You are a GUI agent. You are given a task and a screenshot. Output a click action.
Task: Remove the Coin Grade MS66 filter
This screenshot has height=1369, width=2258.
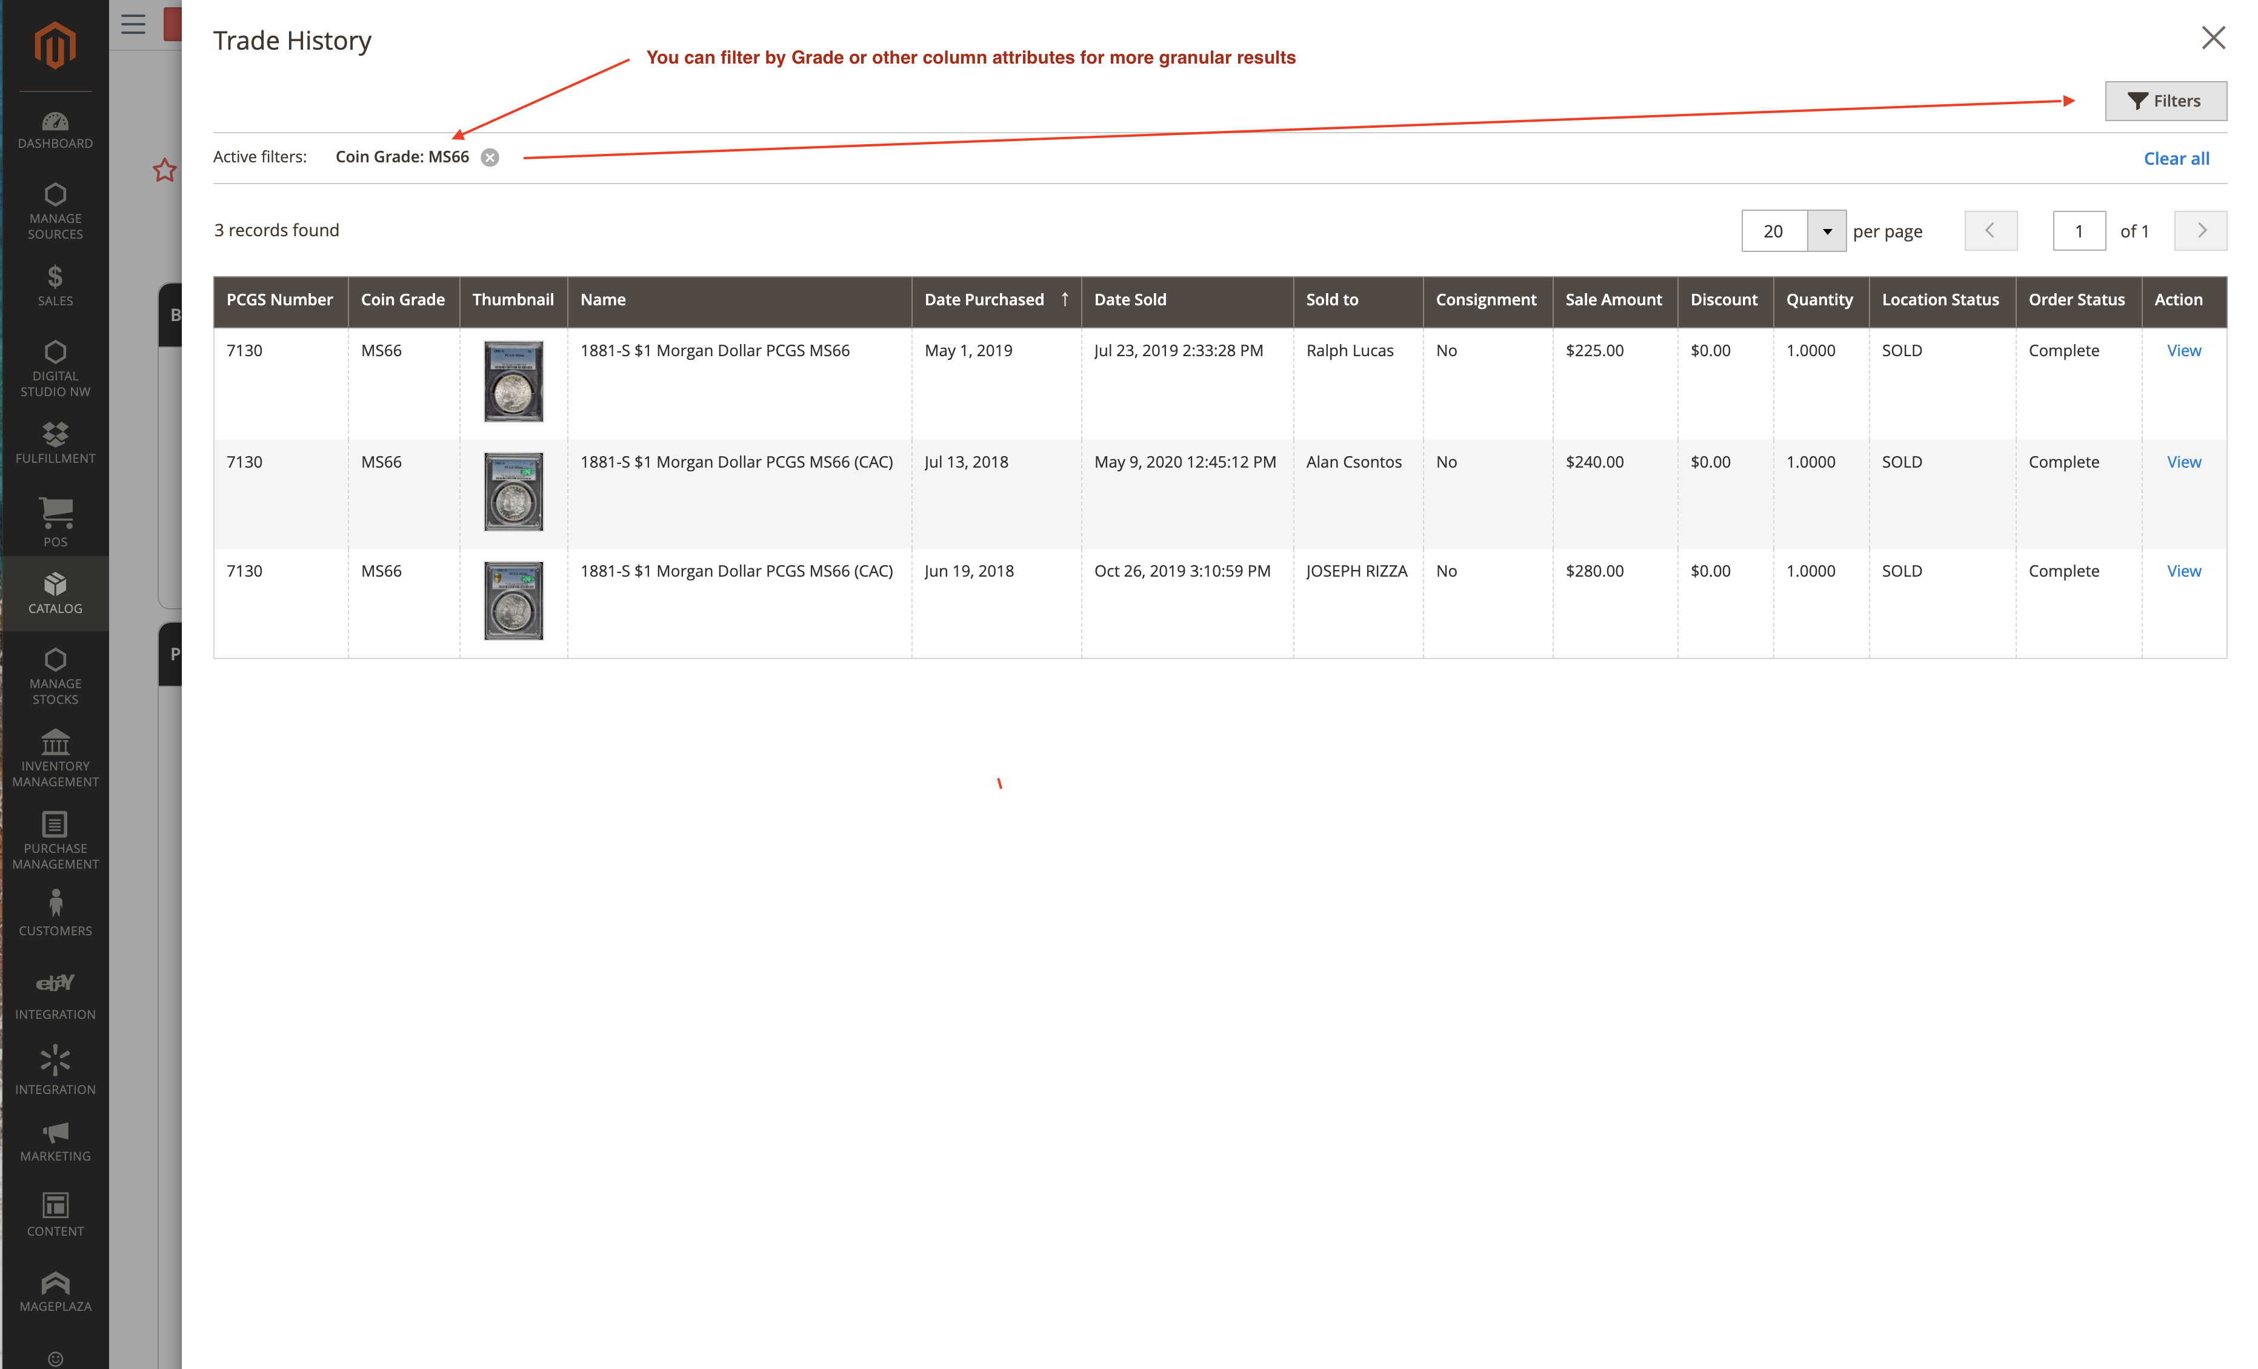point(490,157)
